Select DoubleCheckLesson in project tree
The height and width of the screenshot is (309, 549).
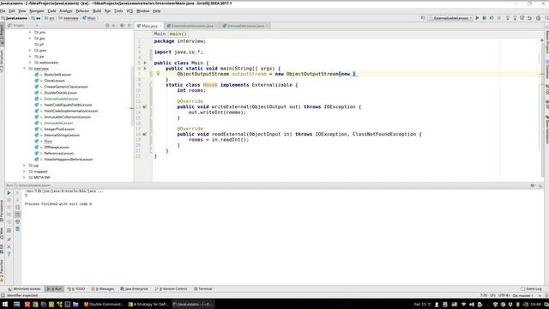tap(60, 93)
